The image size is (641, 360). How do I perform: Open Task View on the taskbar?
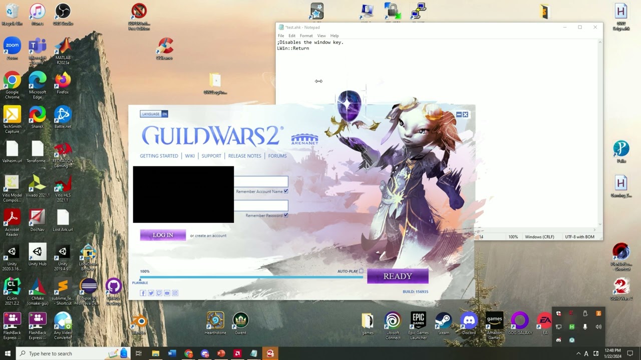click(139, 353)
